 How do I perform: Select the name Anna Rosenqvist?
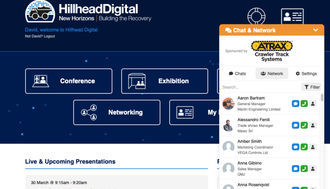pos(253,185)
